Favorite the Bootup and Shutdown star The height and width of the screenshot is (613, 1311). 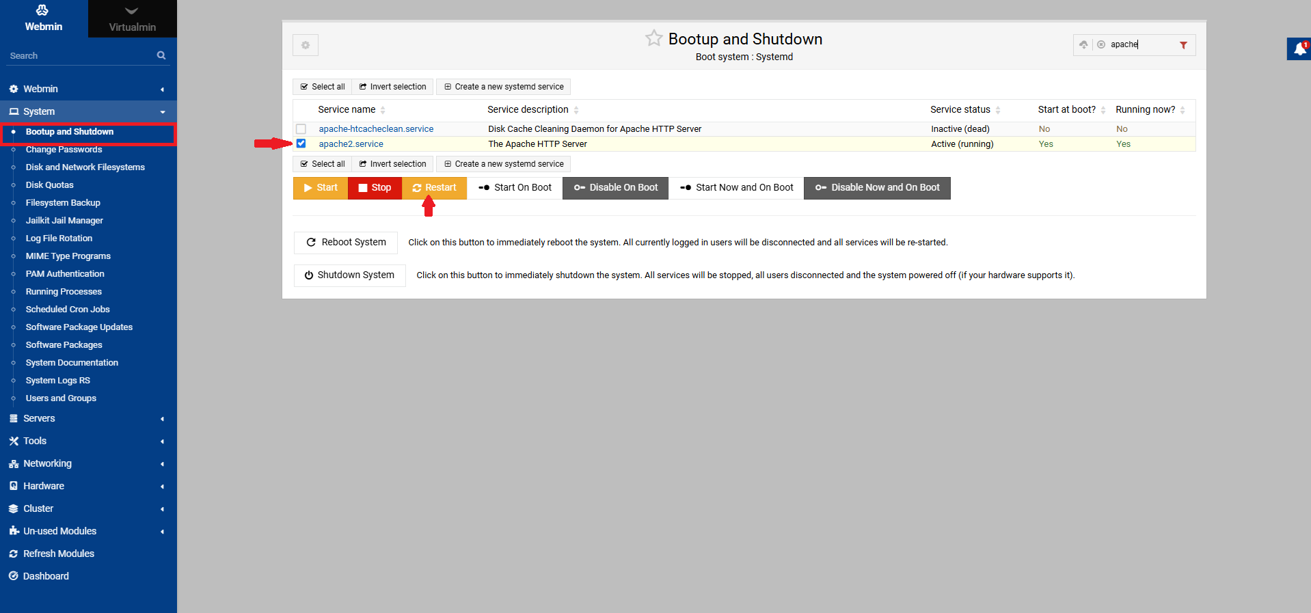coord(653,38)
